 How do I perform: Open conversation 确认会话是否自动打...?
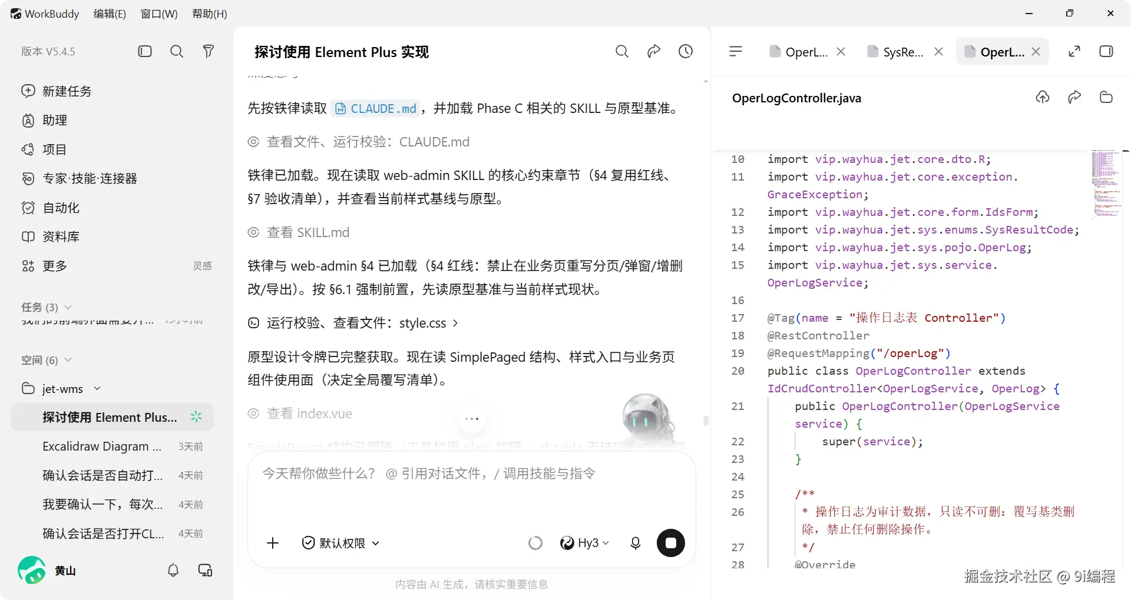click(112, 475)
